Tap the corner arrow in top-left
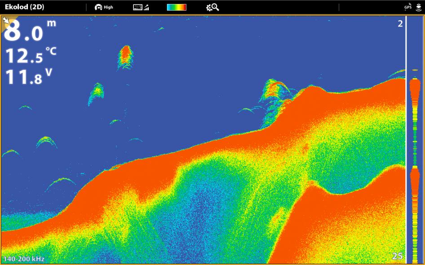Viewport: 425px width, 265px height. (6, 20)
